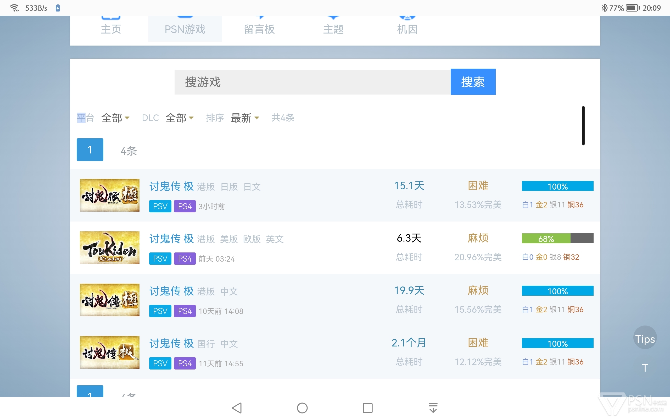
Task: Open the 留言板 tab
Action: coord(259,29)
